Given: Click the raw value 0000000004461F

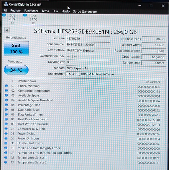Looking at the screenshot, I should [x=149, y=115].
